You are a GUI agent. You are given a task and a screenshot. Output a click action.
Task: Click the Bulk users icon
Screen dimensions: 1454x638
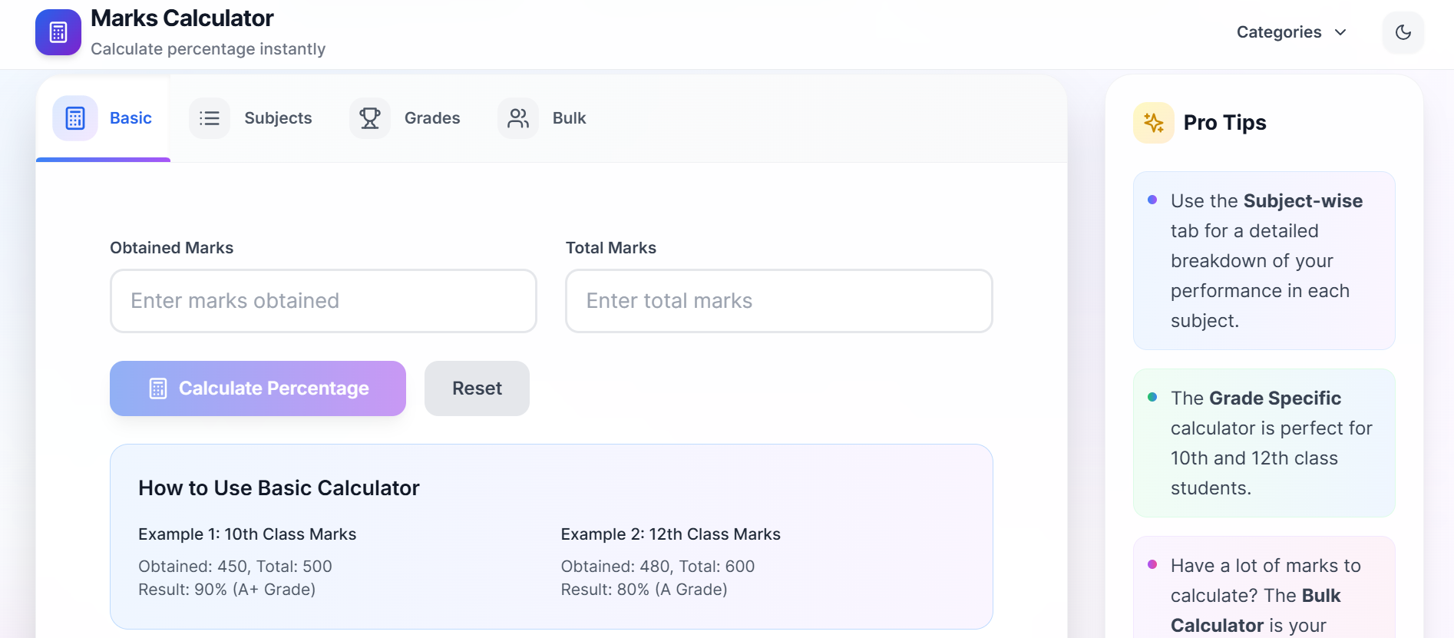[518, 118]
